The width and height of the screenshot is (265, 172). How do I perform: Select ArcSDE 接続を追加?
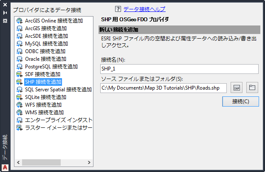[46, 36]
